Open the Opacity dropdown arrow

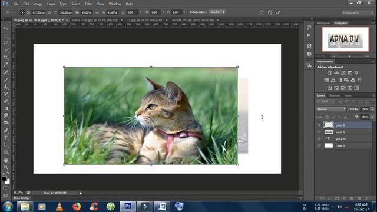coord(372,109)
